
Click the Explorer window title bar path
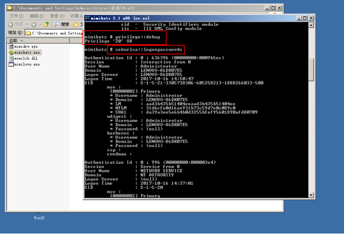(74, 8)
